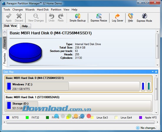
Task: Click the properties pane scroll down arrow
Action: coord(157,65)
